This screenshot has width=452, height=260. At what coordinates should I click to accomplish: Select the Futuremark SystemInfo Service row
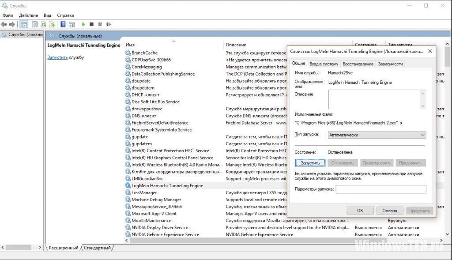coord(162,130)
